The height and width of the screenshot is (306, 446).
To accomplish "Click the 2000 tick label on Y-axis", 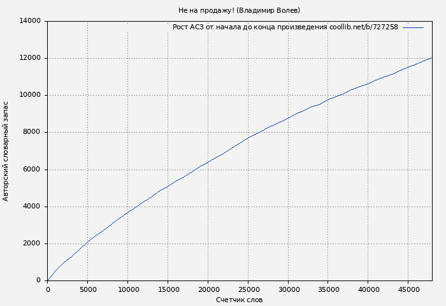I will coord(32,244).
